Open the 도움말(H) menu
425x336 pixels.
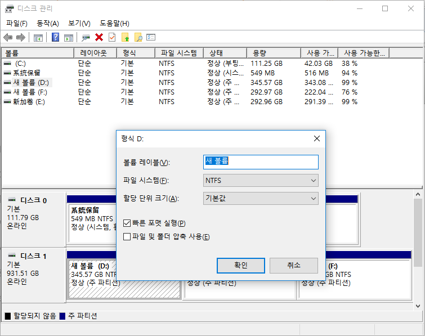(114, 23)
